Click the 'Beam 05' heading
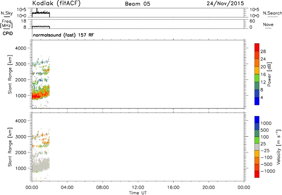Screen dimensions: 282x195 tap(137, 4)
